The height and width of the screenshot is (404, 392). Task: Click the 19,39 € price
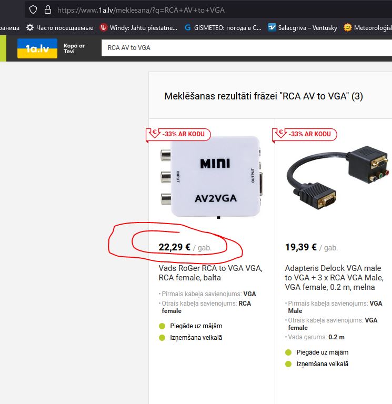[x=301, y=247]
